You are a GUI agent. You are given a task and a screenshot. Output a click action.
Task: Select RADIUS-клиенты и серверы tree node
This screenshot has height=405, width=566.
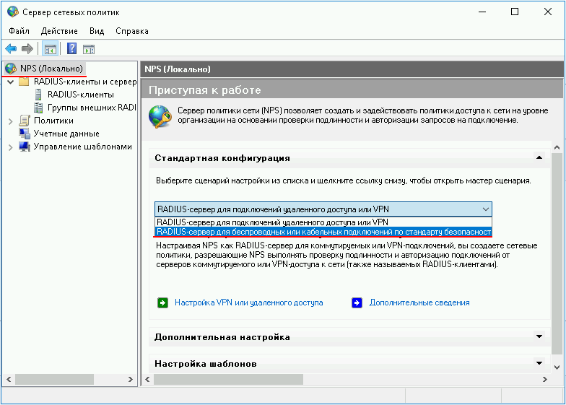[x=85, y=82]
